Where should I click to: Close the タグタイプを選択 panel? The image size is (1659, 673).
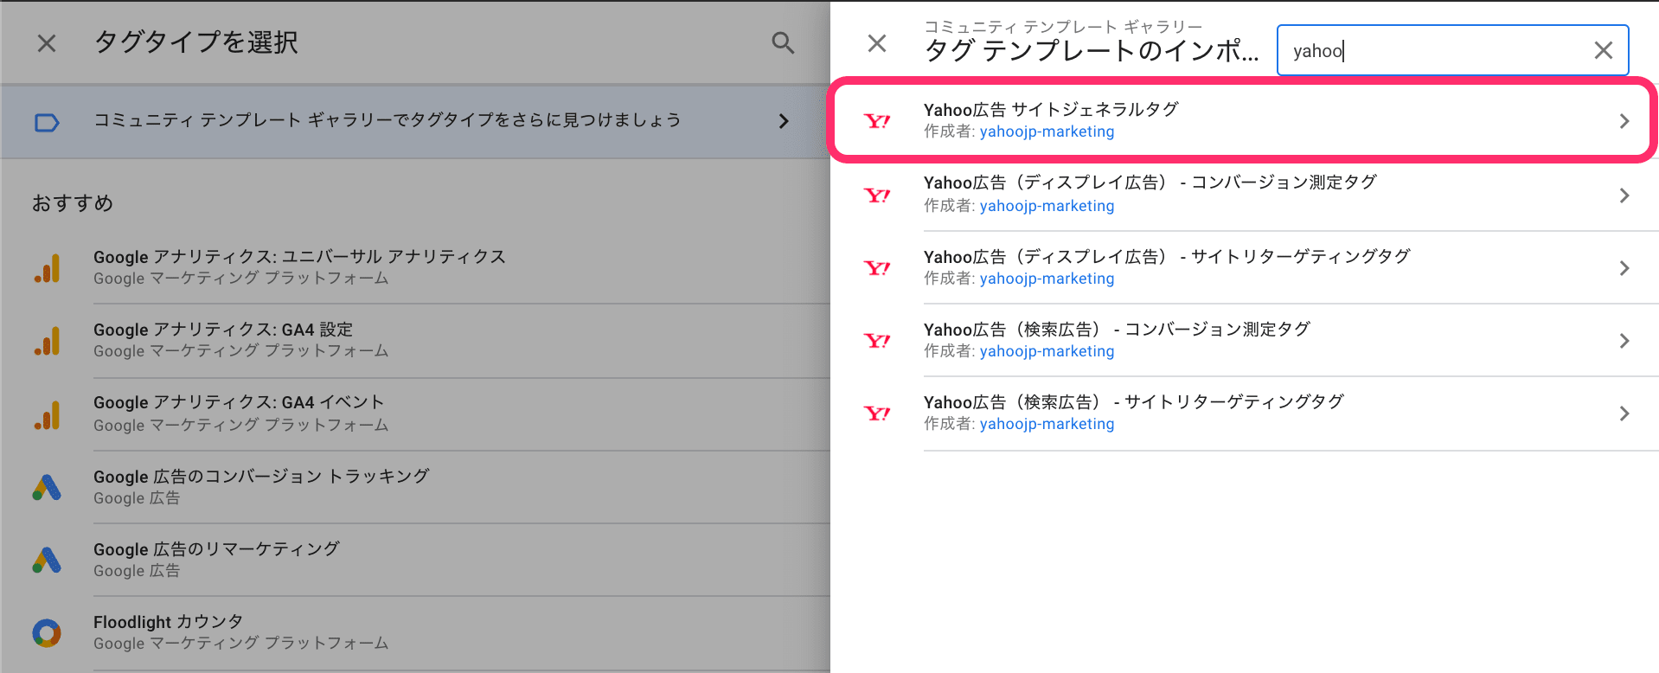(47, 43)
